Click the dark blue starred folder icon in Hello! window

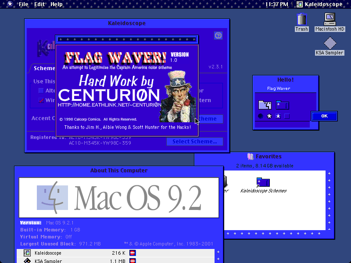(x=283, y=105)
